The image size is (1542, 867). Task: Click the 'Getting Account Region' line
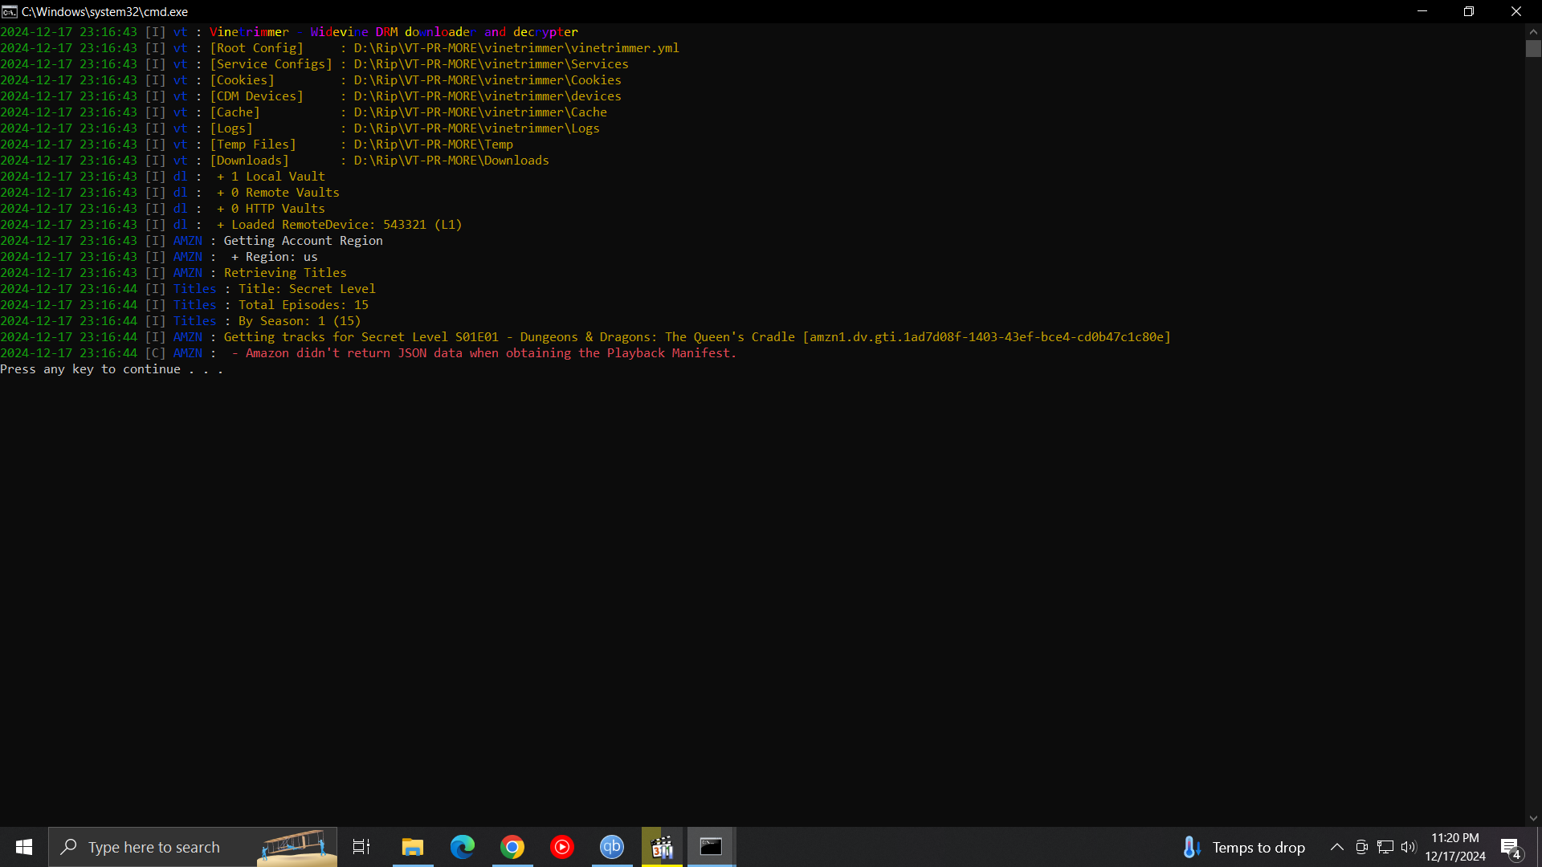[x=304, y=241]
